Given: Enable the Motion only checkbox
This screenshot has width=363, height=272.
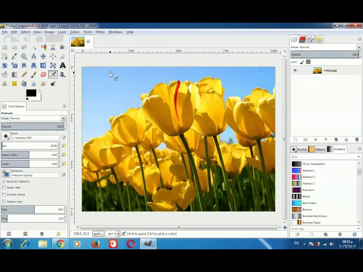Looking at the screenshot, I should pos(4,202).
